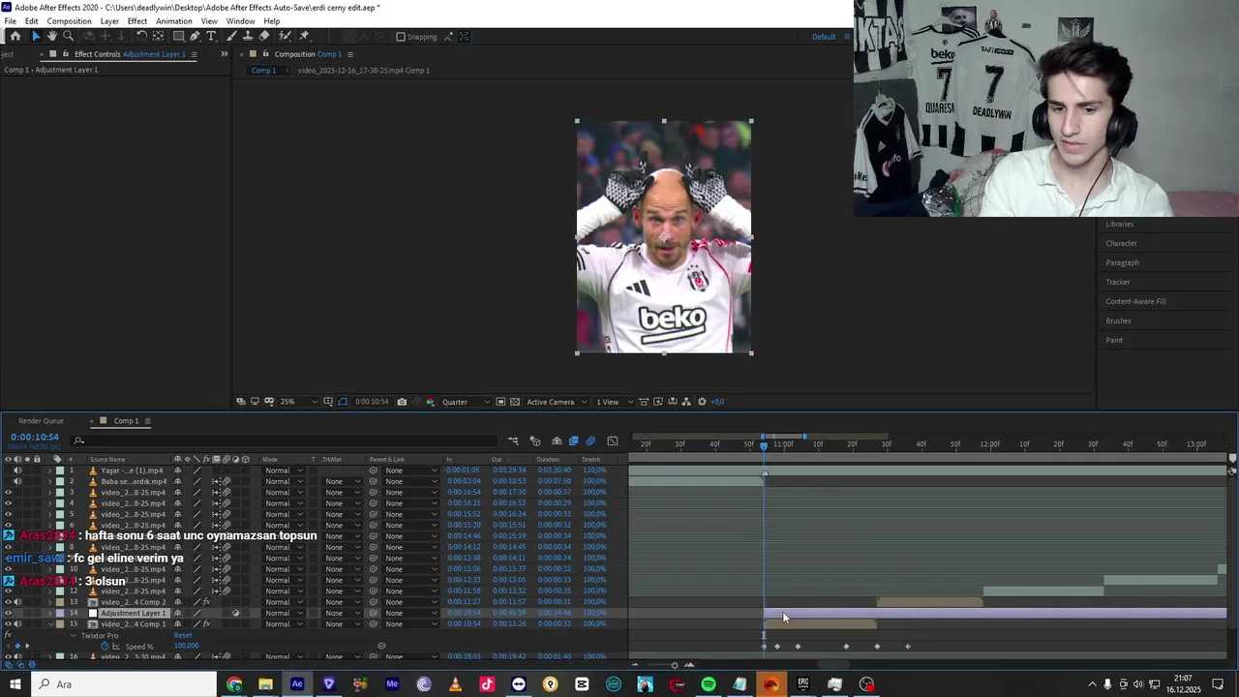Select the Puppet Pin tool
Screen dimensions: 1239x697
pyautogui.click(x=305, y=36)
